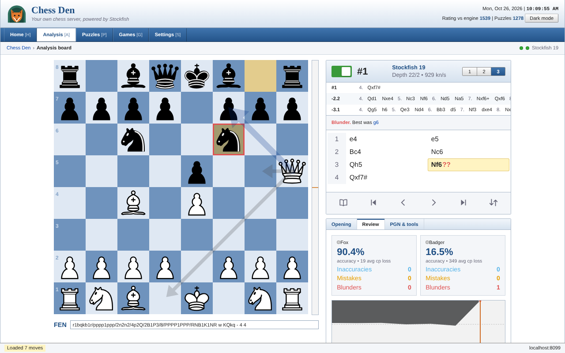Click the -2.2 engine line starting Qd1
The width and height of the screenshot is (565, 353).
(x=418, y=99)
